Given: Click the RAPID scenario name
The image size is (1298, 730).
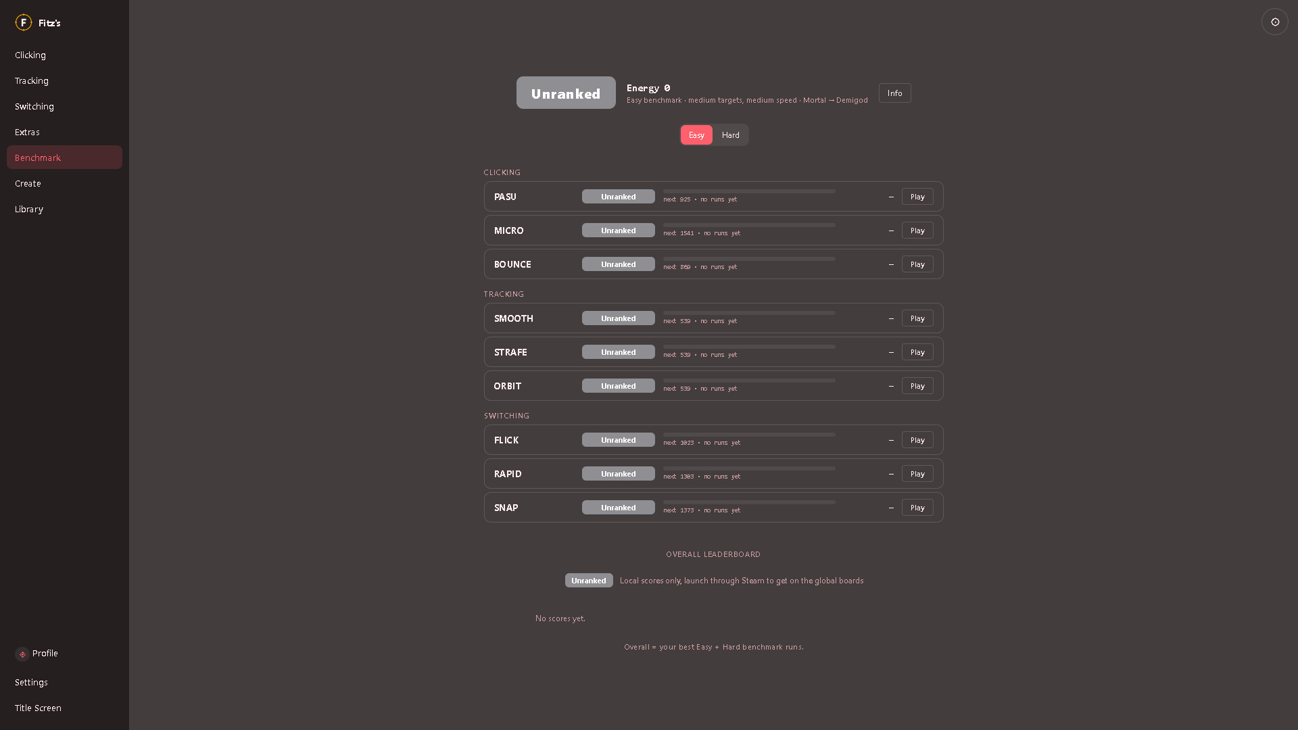Looking at the screenshot, I should (508, 474).
